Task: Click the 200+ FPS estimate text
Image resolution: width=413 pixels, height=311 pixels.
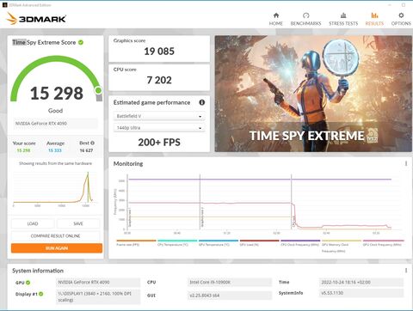Action: point(159,143)
